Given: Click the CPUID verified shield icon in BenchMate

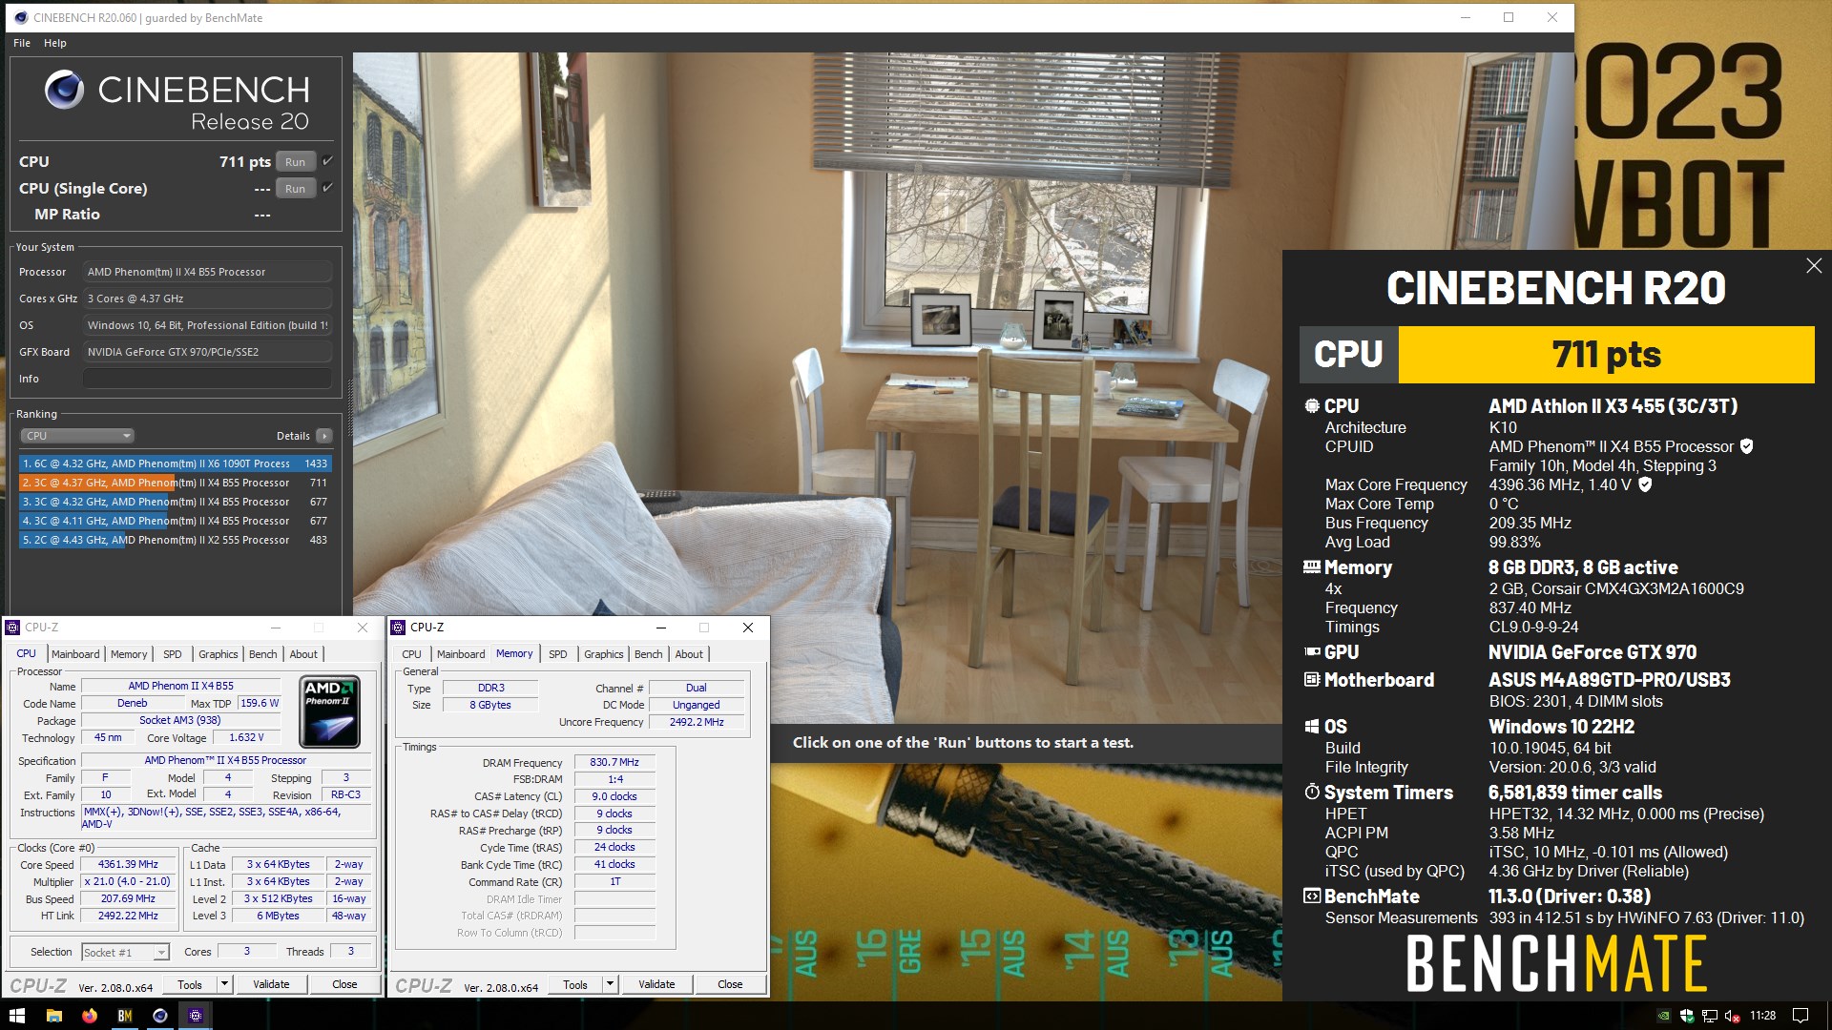Looking at the screenshot, I should (x=1746, y=446).
